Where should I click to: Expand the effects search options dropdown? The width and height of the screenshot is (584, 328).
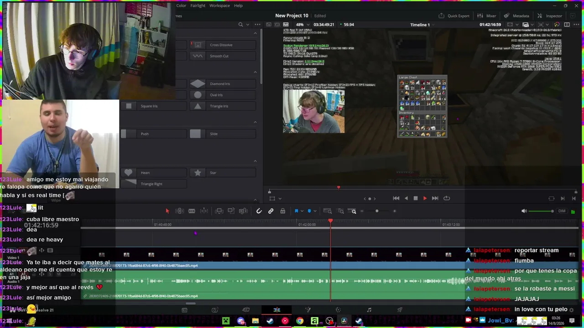pyautogui.click(x=248, y=25)
